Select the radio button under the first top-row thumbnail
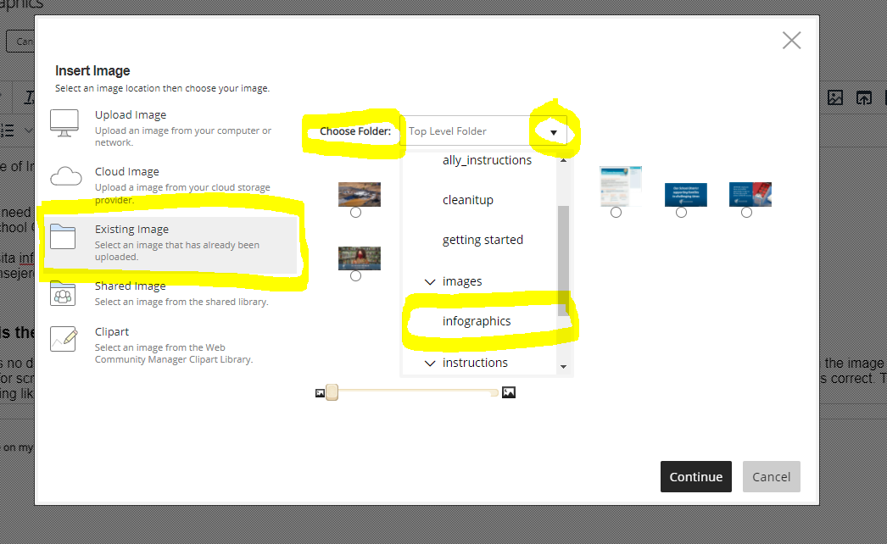This screenshot has height=544, width=887. tap(355, 213)
